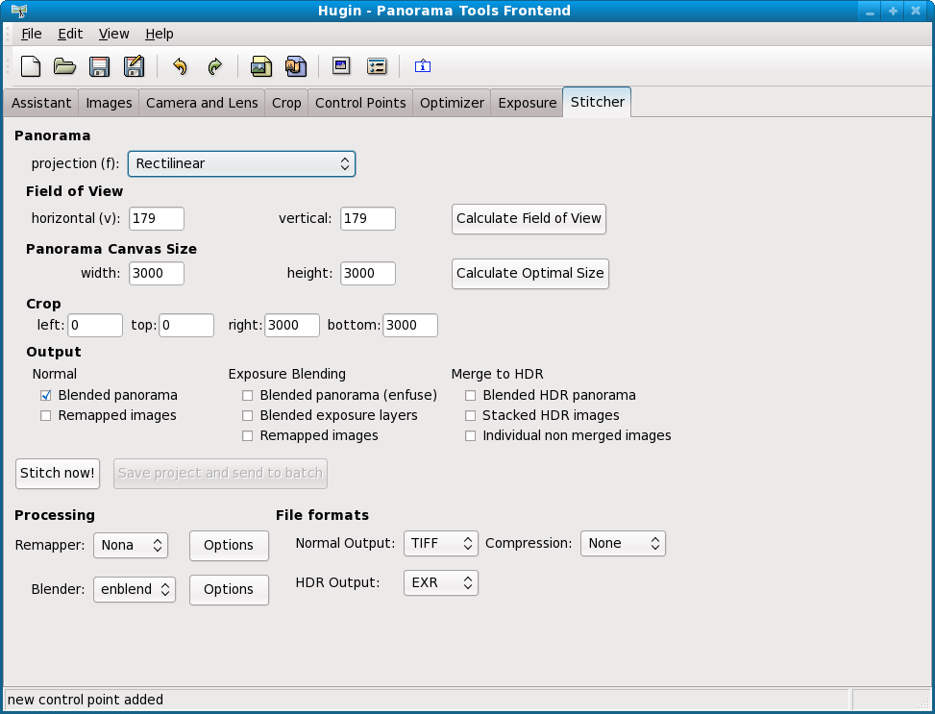Image resolution: width=935 pixels, height=714 pixels.
Task: Click the blue info icon in toolbar
Action: point(423,66)
